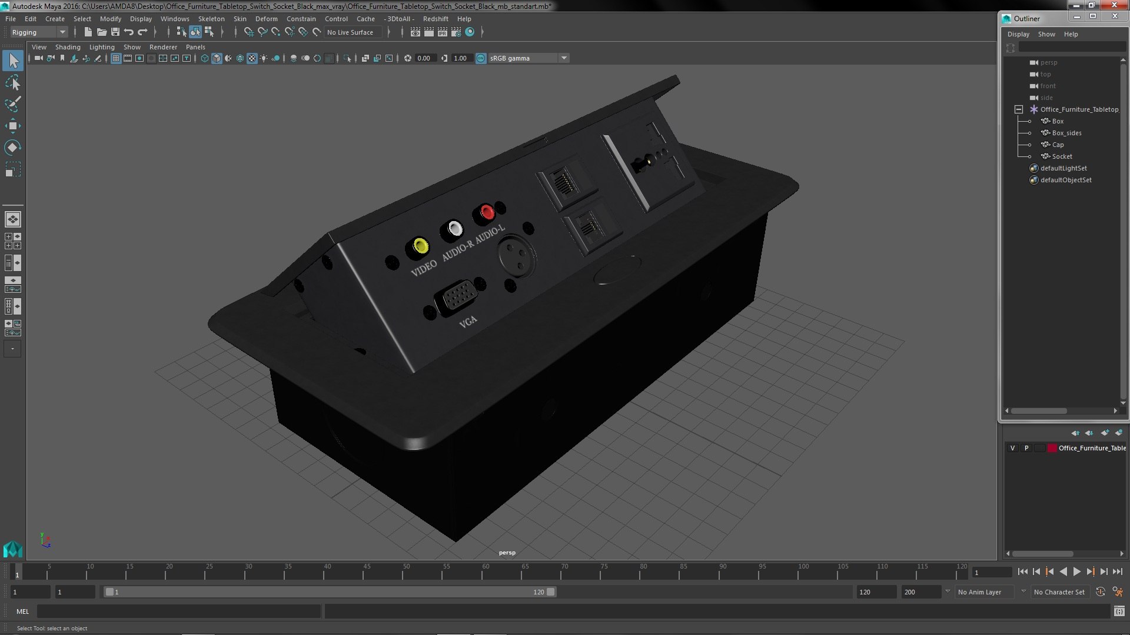Open the sRGB gamma dropdown
Screen dimensions: 1130x635
point(564,58)
